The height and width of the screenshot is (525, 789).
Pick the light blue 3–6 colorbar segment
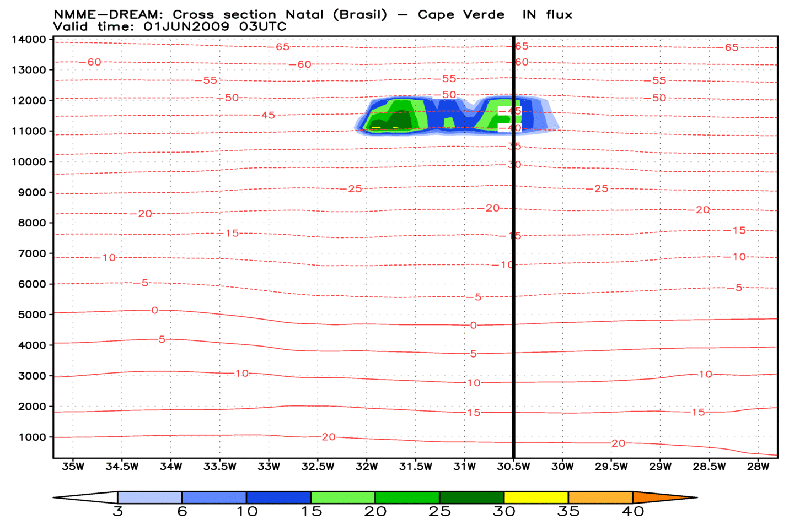click(149, 497)
